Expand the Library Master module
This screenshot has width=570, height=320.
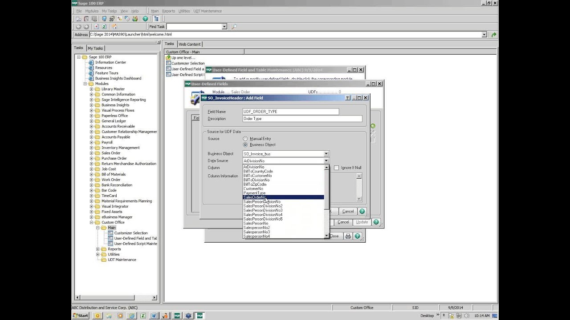pyautogui.click(x=91, y=89)
